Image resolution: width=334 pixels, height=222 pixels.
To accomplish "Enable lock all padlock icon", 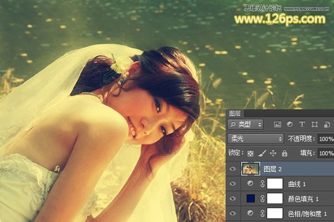I will tap(284, 153).
